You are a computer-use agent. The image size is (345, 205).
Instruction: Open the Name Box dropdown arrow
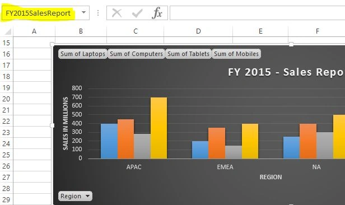tap(83, 12)
